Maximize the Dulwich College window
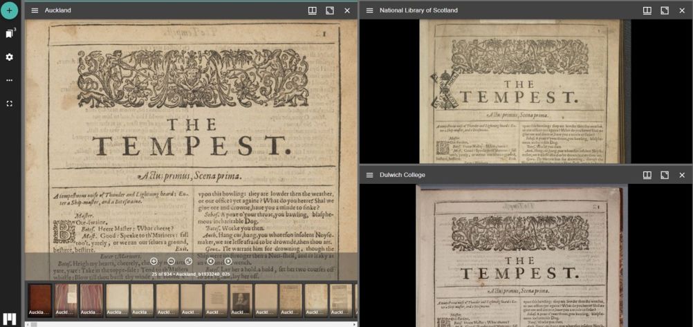This screenshot has width=693, height=327. (664, 175)
